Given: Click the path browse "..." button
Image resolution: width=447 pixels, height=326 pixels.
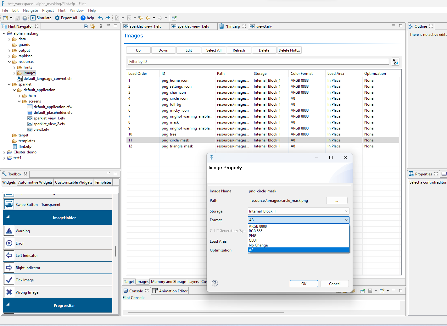Looking at the screenshot, I should (x=337, y=201).
